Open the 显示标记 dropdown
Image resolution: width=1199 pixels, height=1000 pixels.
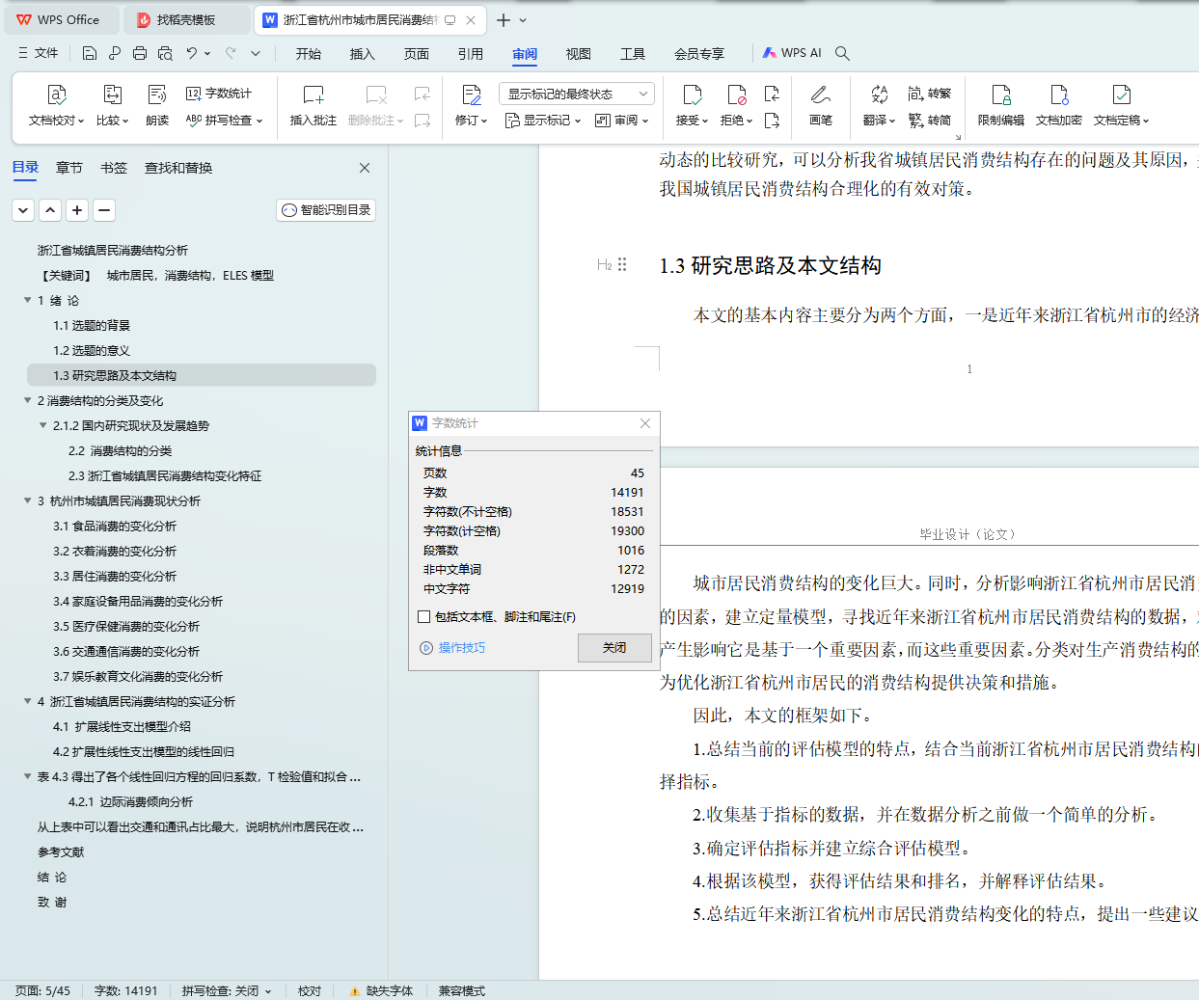[x=543, y=121]
